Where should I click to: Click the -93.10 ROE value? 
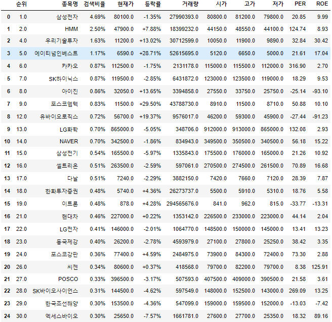tap(320, 92)
